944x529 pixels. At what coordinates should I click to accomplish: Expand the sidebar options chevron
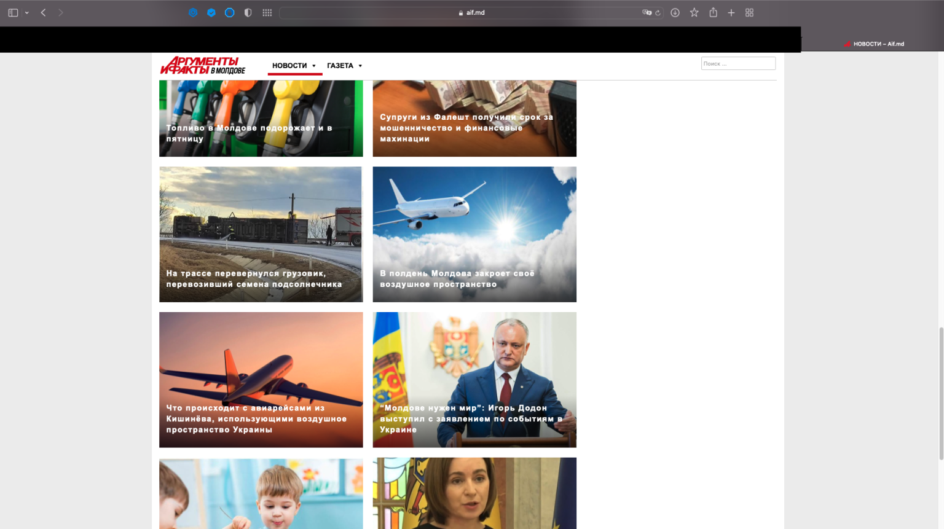[x=27, y=12]
